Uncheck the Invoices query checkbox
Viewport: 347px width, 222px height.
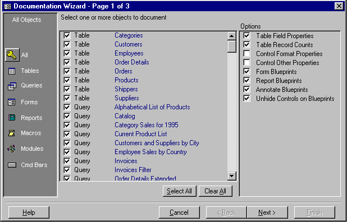(x=67, y=161)
